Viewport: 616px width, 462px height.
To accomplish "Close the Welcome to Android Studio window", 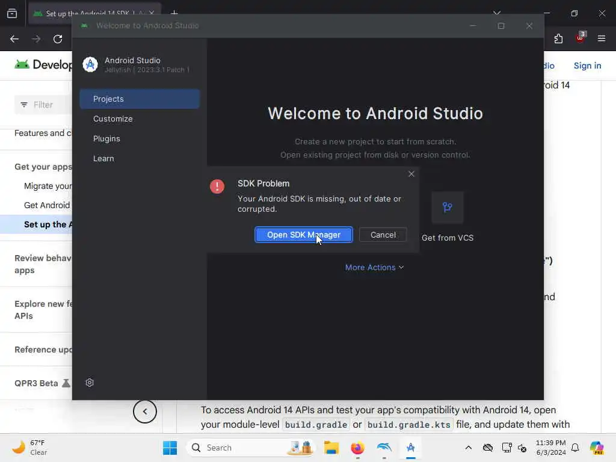I will 529,25.
